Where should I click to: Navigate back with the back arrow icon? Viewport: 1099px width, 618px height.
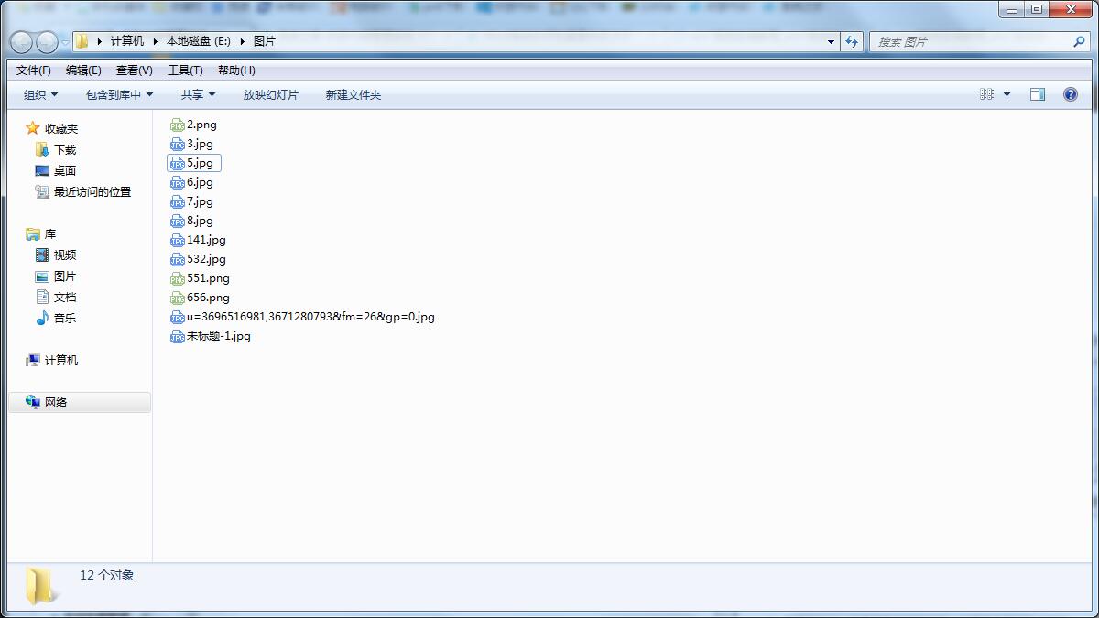pyautogui.click(x=20, y=41)
